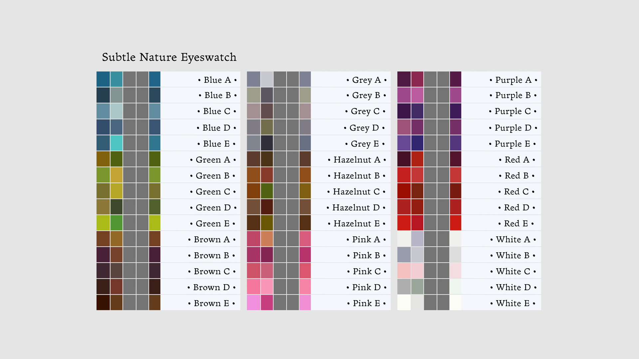639x359 pixels.
Task: Click the Grey C label
Action: tap(365, 111)
